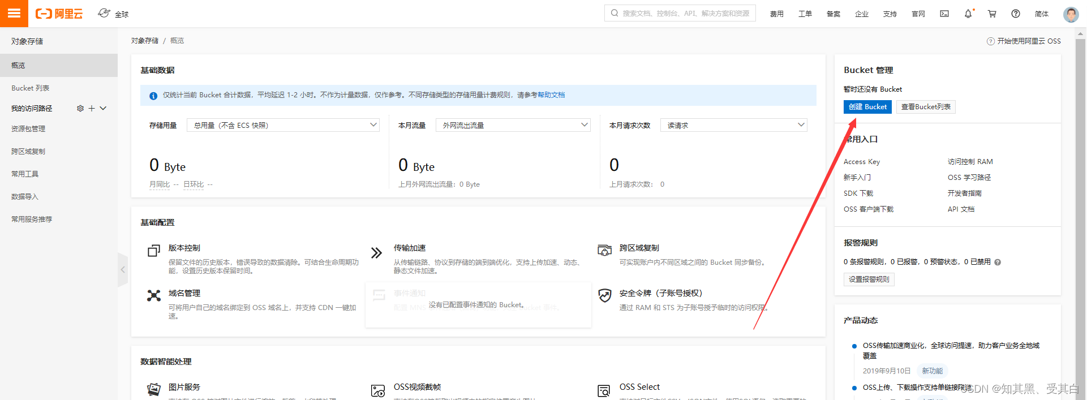Open the 工单 menu
The width and height of the screenshot is (1087, 400).
pos(805,14)
